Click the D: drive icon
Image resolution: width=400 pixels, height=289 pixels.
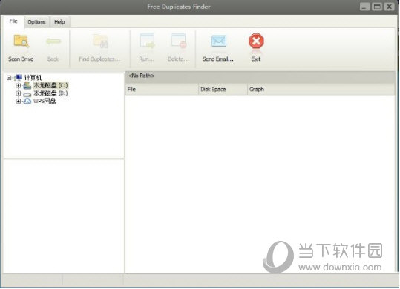[x=27, y=94]
